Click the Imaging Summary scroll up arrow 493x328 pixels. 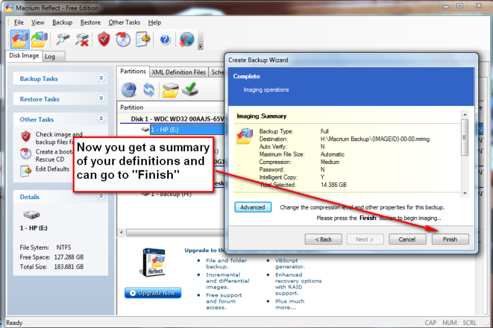(x=465, y=114)
